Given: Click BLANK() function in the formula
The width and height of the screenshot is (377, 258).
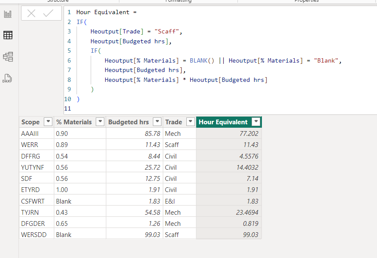Looking at the screenshot, I should tap(202, 60).
